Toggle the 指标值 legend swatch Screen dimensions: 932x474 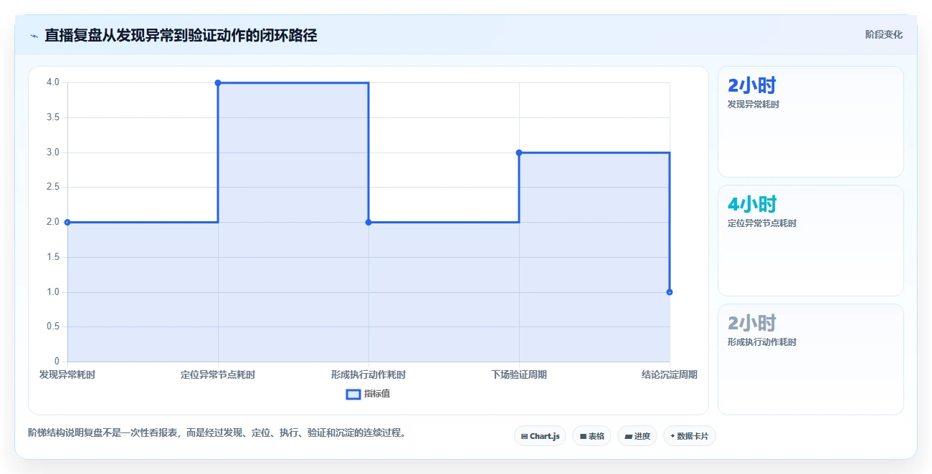pos(353,394)
